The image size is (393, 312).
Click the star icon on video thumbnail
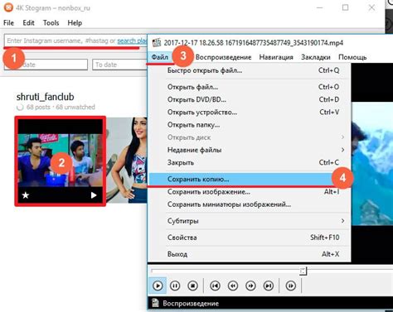coord(26,195)
